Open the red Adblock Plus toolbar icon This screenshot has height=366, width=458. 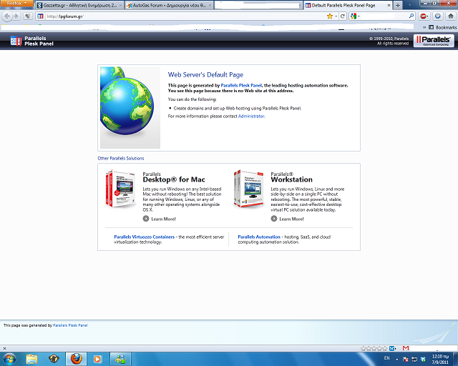point(424,16)
